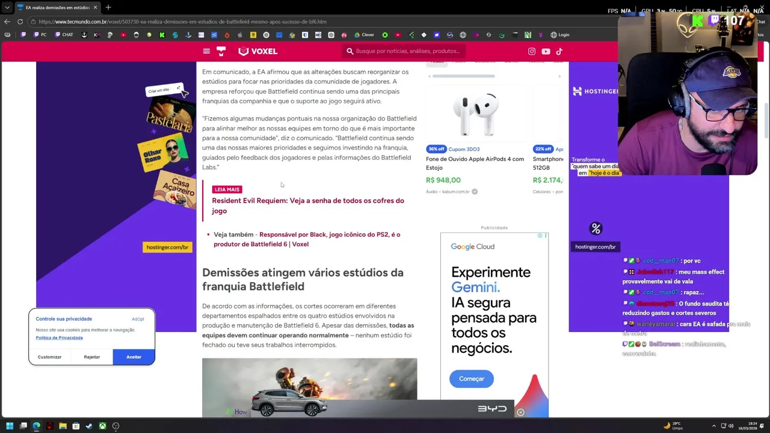Open Voxel TikTok profile
The height and width of the screenshot is (433, 770).
(559, 51)
